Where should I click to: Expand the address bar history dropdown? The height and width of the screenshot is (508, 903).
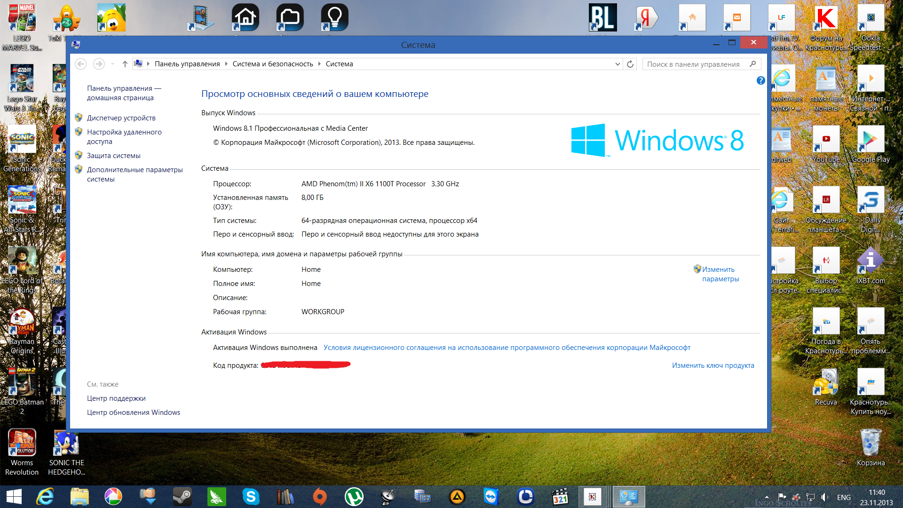[618, 64]
